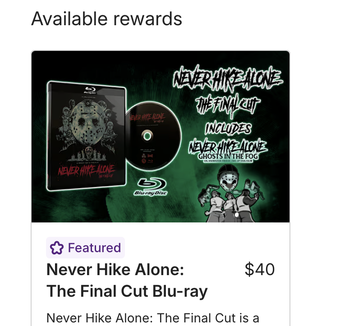
Task: Click the Never Hike Alone banner title text
Action: click(228, 77)
